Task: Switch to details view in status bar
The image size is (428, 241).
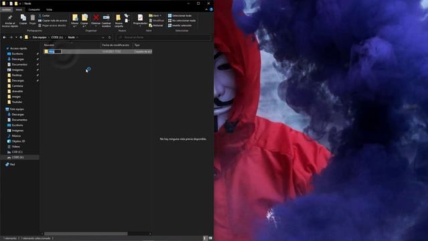Action: 205,238
